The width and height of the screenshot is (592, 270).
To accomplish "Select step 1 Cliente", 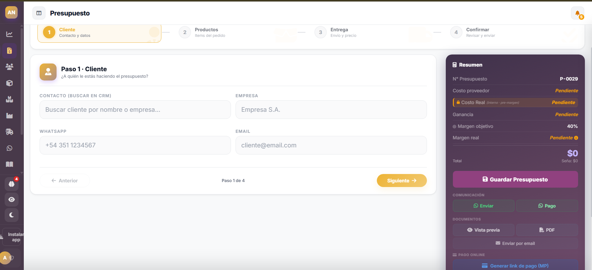I will (99, 33).
